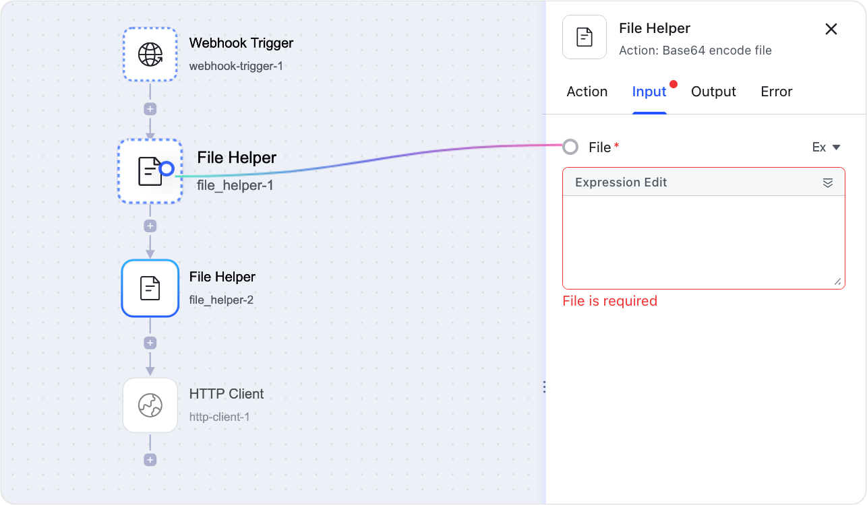The width and height of the screenshot is (867, 505).
Task: Open the Error tab
Action: (x=776, y=92)
